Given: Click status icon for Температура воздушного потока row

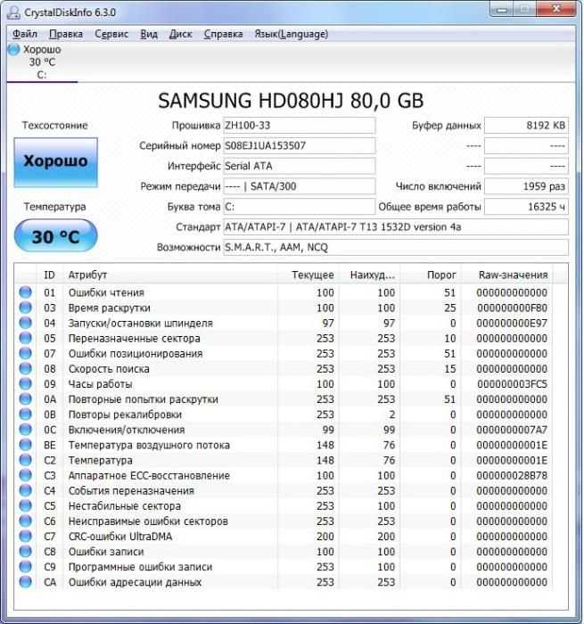Looking at the screenshot, I should coord(26,445).
